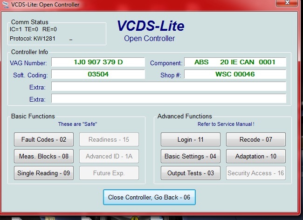Click the Security Access - 16 button
The image size is (303, 220).
pyautogui.click(x=255, y=173)
